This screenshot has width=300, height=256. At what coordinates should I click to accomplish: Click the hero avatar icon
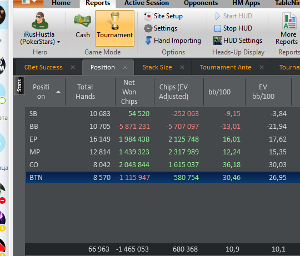(40, 20)
